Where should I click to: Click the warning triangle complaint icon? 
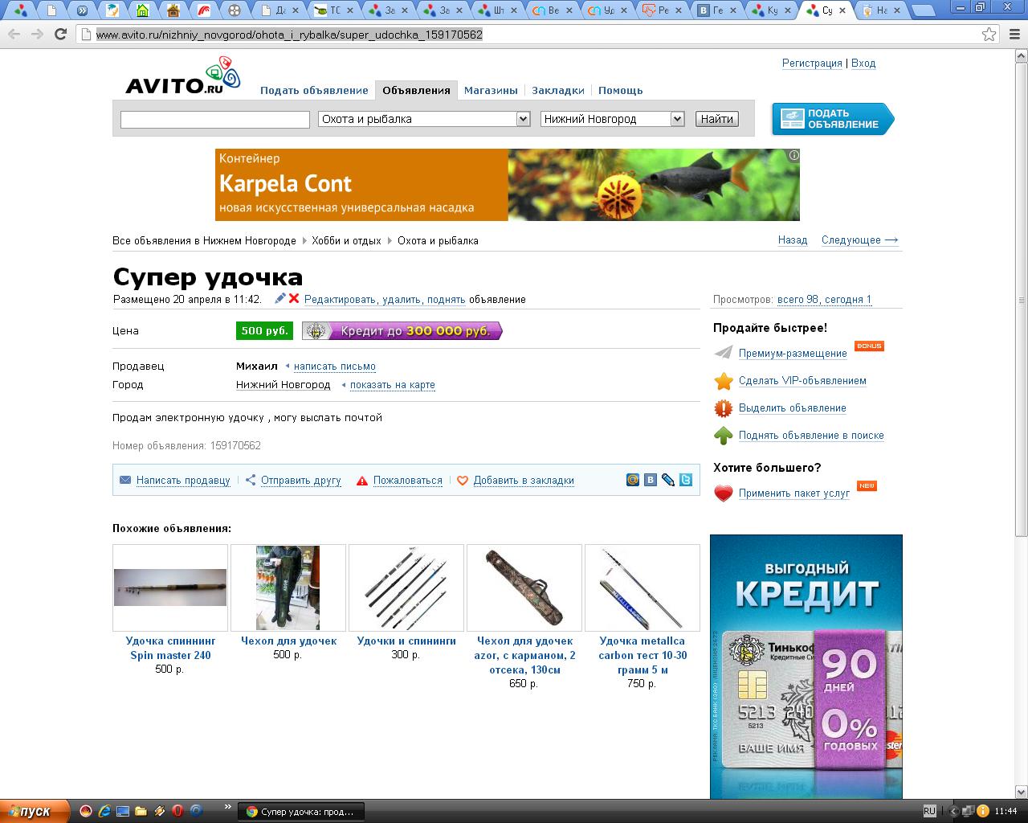(362, 481)
